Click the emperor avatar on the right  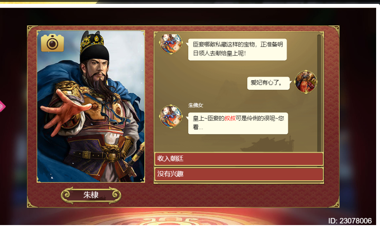point(306,82)
